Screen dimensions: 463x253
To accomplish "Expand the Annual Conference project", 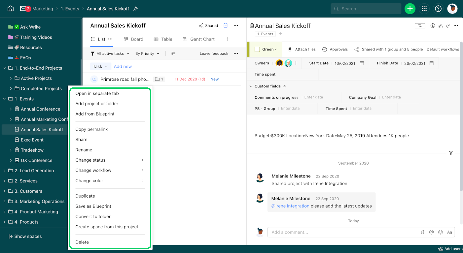I will [x=11, y=109].
